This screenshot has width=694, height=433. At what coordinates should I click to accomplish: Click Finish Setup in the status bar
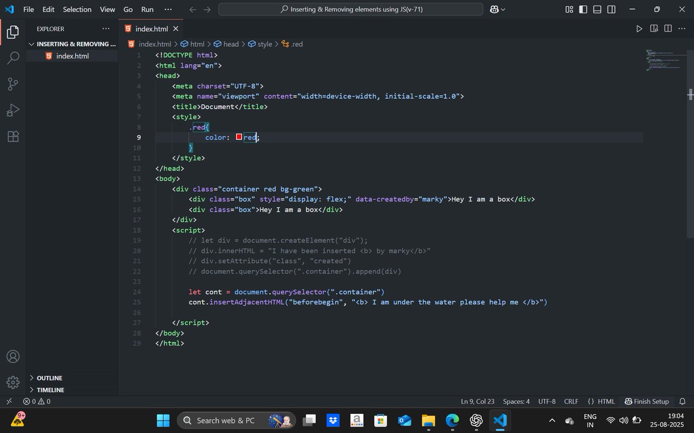coord(647,401)
